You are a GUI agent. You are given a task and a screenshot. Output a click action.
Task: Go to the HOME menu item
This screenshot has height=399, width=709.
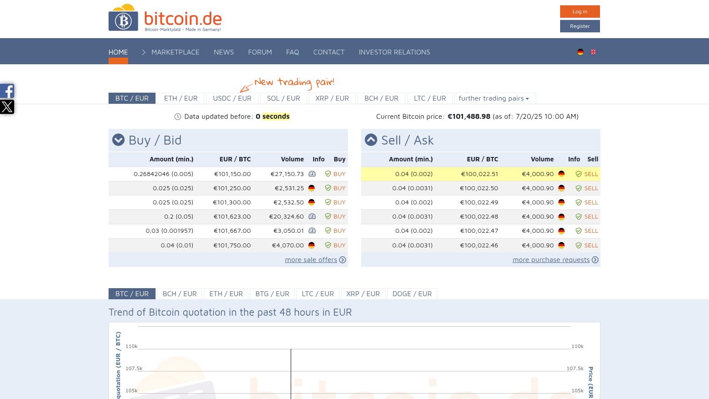coord(118,52)
